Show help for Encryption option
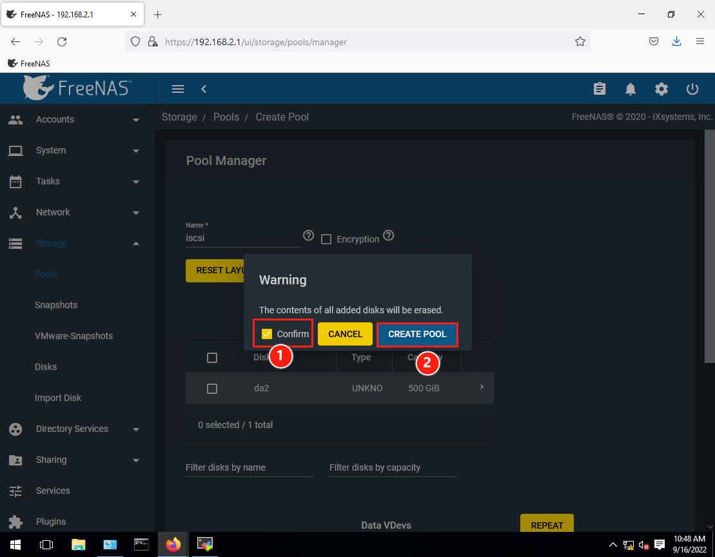 [x=389, y=235]
